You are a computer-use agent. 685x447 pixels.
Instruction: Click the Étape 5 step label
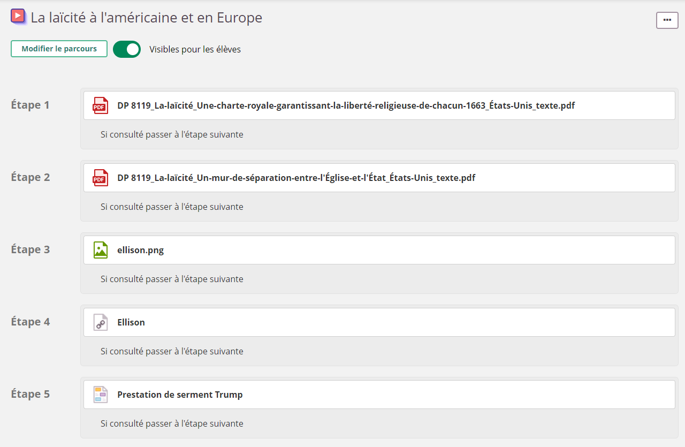[31, 394]
